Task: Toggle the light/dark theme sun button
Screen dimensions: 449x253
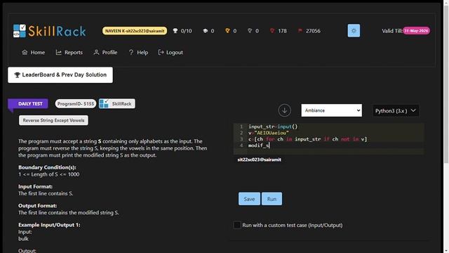Action: pyautogui.click(x=354, y=31)
